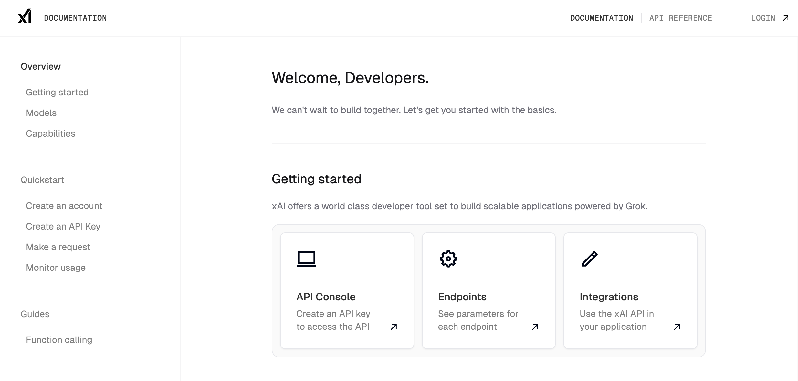The width and height of the screenshot is (798, 381).
Task: Open the Function calling guide
Action: (x=59, y=340)
